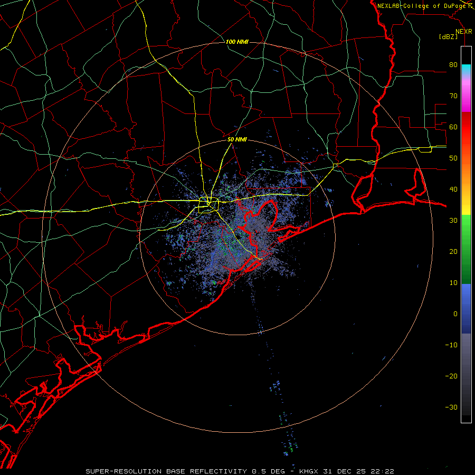Click the "NEXLAB-College of DuPage" title text
475x475 pixels.
click(421, 6)
